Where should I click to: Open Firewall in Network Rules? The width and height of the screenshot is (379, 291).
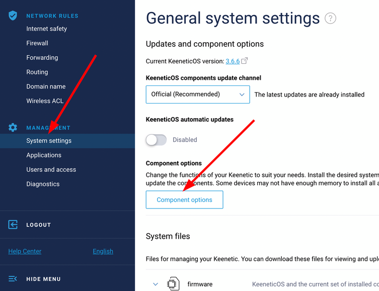[x=37, y=43]
